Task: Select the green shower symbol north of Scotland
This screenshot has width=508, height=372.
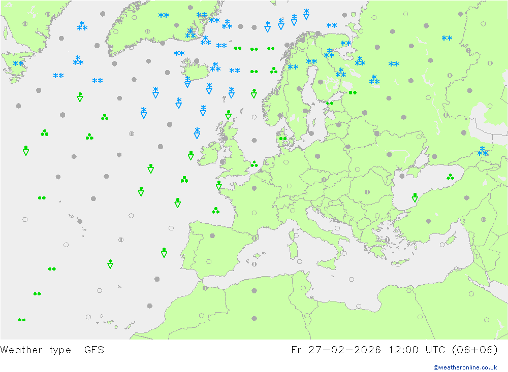Action: pos(229,115)
